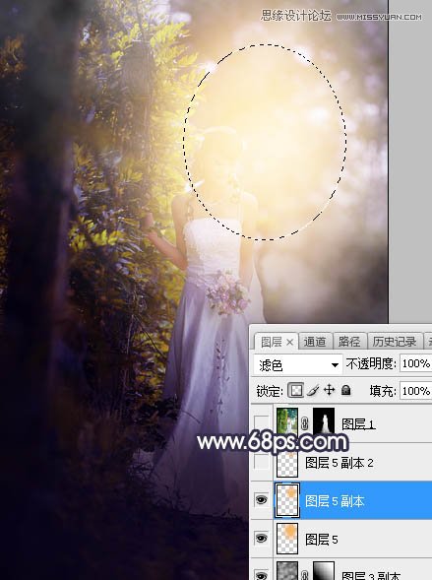Select layer name 图层 5 副本
The width and height of the screenshot is (432, 580).
(335, 501)
